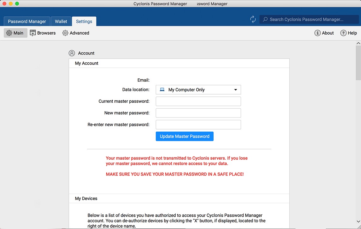Click the sync refresh icon
361x229 pixels.
click(x=253, y=19)
